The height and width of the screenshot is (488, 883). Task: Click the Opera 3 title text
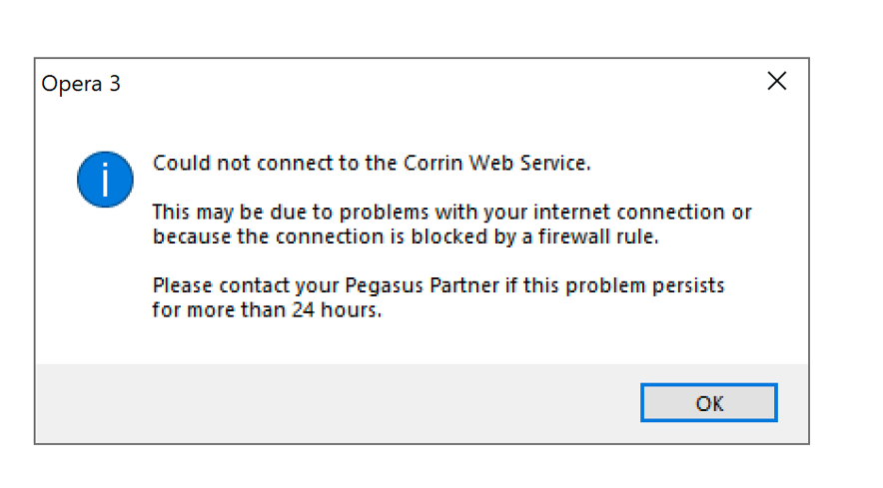point(81,84)
